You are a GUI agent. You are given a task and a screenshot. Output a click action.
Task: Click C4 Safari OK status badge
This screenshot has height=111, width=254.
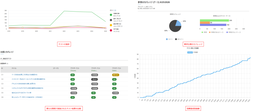pyautogui.click(x=114, y=88)
